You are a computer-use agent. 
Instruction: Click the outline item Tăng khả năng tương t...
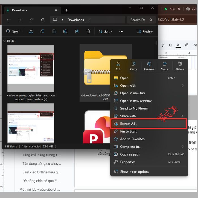pos(41,155)
